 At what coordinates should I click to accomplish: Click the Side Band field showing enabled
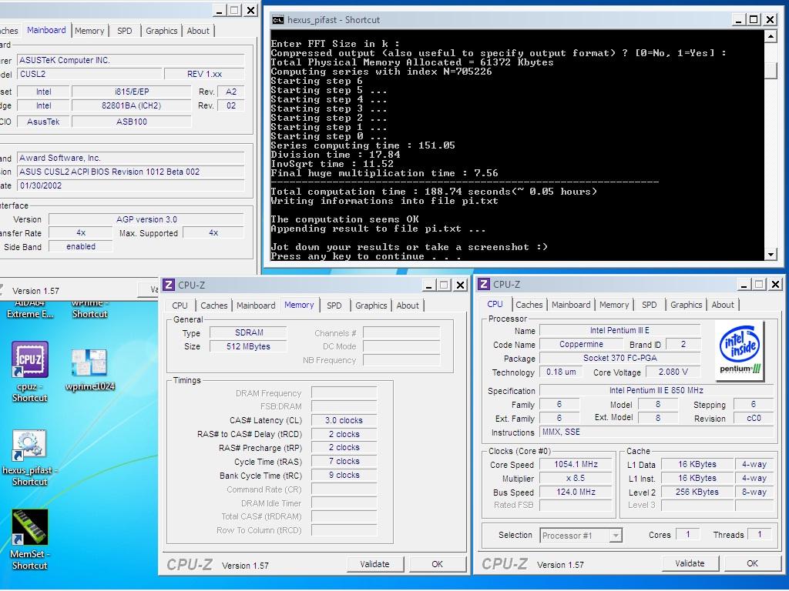80,246
